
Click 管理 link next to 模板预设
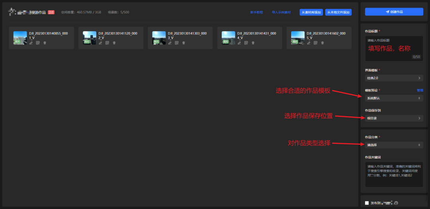tap(420, 90)
